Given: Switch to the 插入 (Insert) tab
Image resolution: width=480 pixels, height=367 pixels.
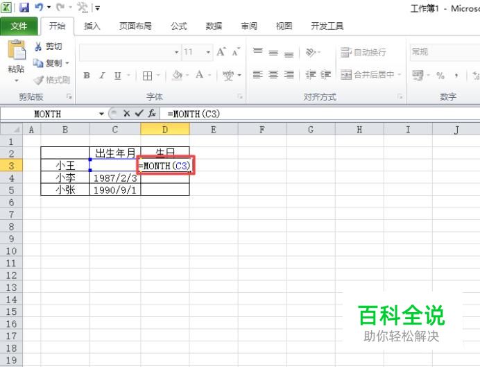Looking at the screenshot, I should coord(92,26).
